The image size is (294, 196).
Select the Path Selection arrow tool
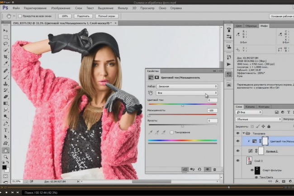[5, 137]
